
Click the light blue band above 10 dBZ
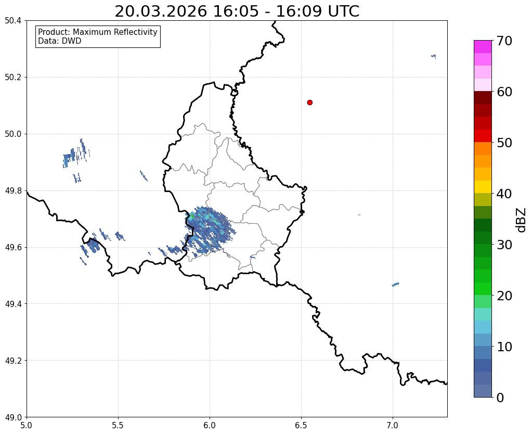click(483, 340)
